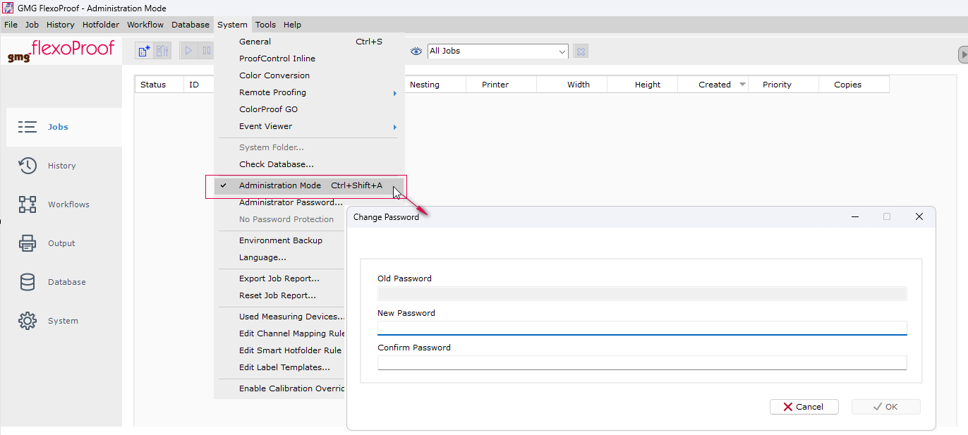The image size is (968, 435).
Task: Create a new job from the toolbar
Action: 144,51
